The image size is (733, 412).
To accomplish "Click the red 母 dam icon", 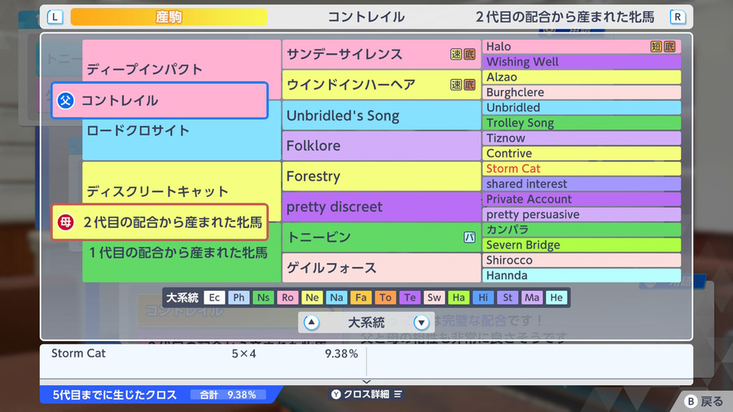I will coord(65,222).
